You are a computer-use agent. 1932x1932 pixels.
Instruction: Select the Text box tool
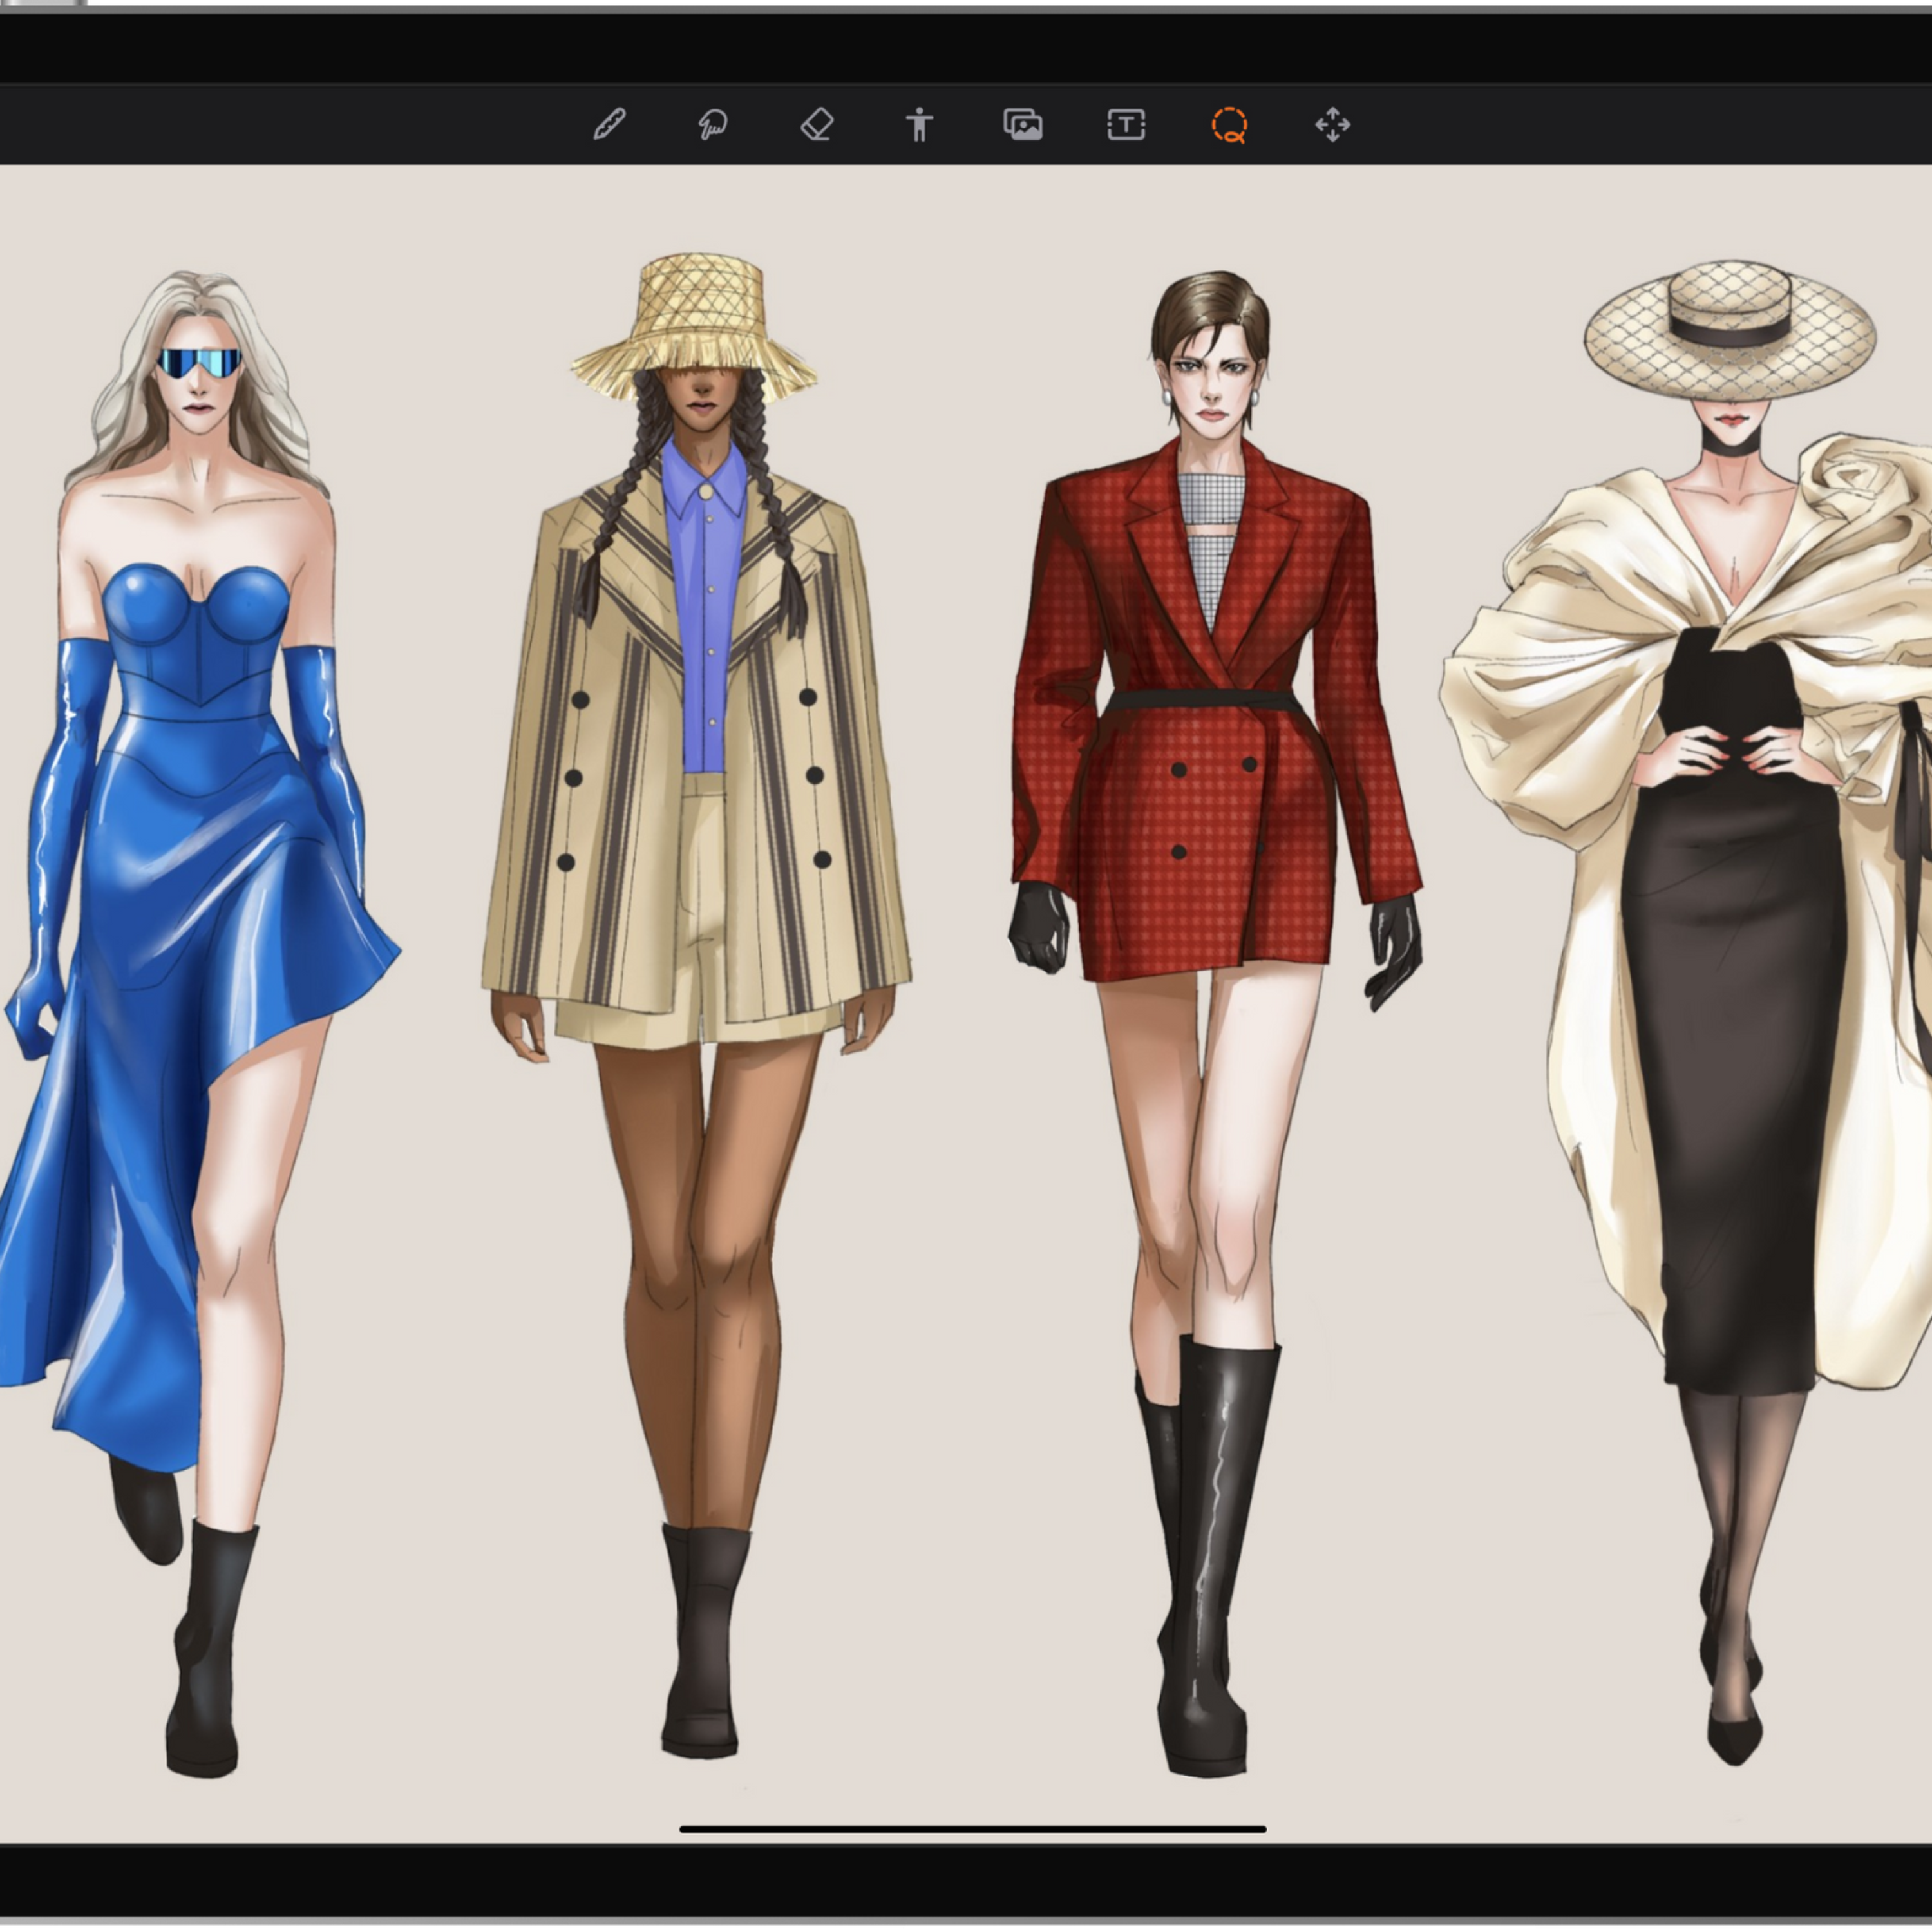click(1126, 125)
